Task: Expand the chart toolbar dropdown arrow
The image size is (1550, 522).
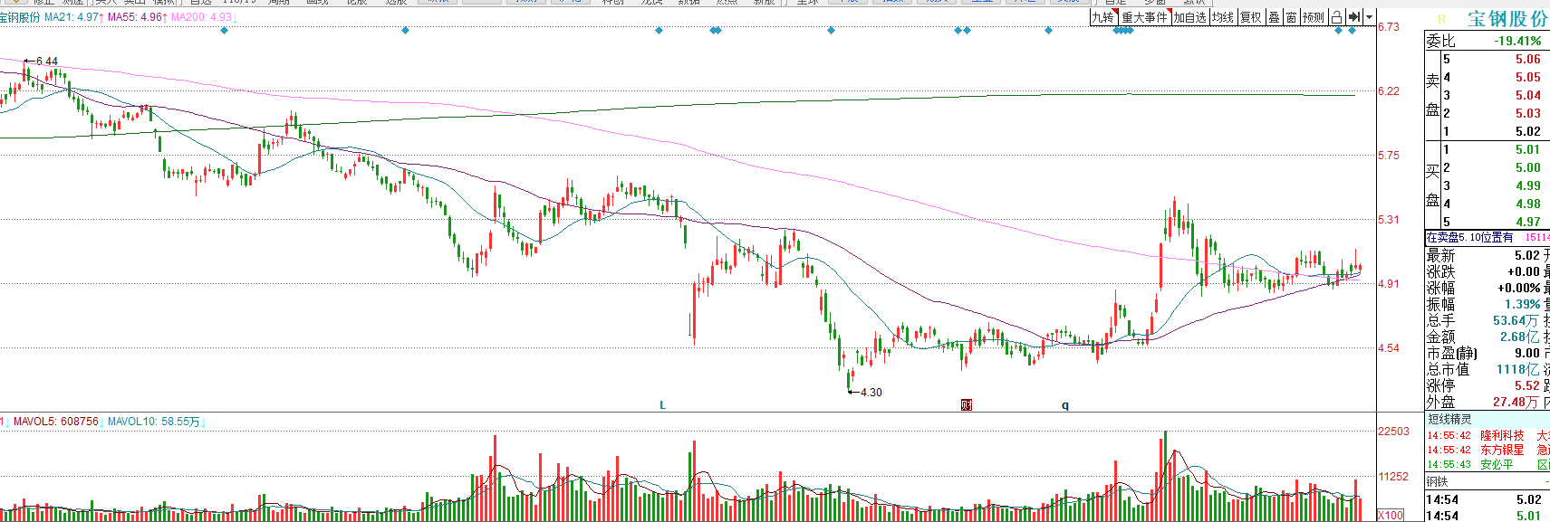Action: tap(1369, 17)
